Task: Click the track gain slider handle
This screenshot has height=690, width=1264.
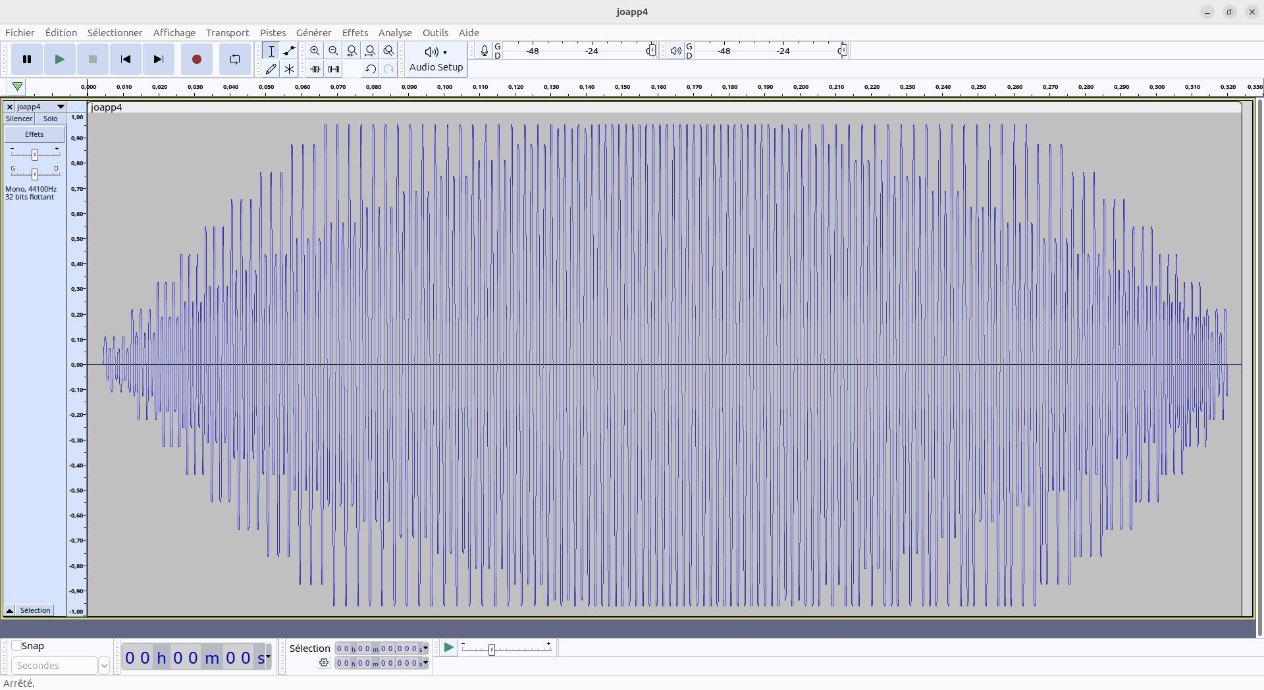Action: (x=35, y=154)
